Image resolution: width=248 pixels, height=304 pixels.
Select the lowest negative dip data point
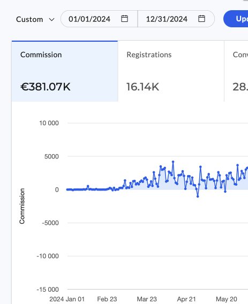198,196
